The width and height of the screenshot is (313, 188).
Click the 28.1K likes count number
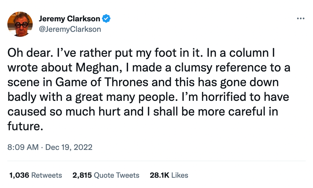coord(159,175)
